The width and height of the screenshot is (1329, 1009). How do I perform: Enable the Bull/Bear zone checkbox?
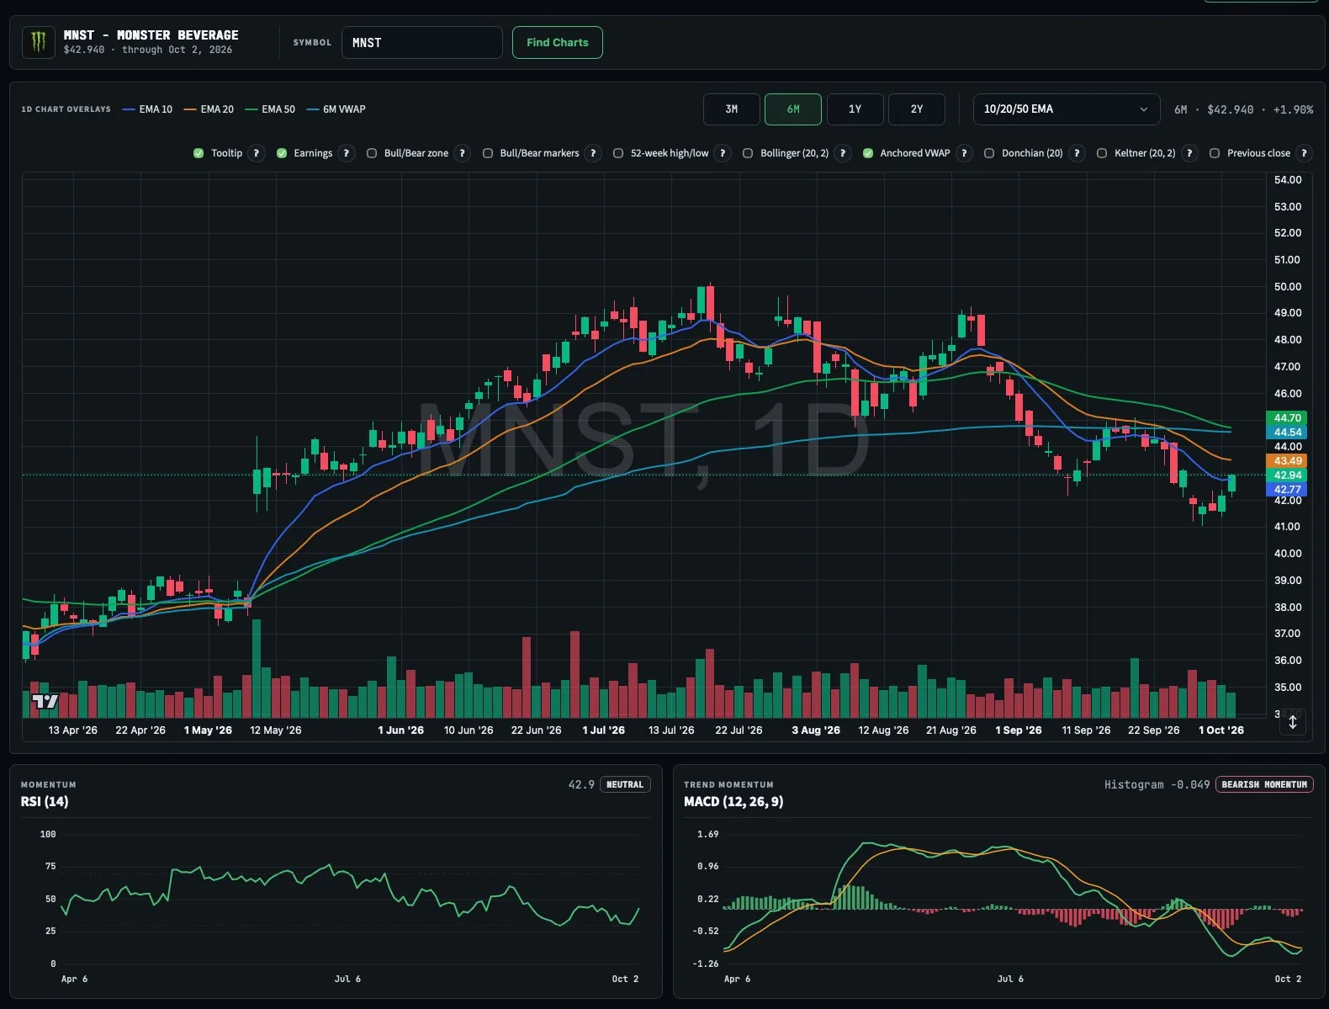point(372,153)
